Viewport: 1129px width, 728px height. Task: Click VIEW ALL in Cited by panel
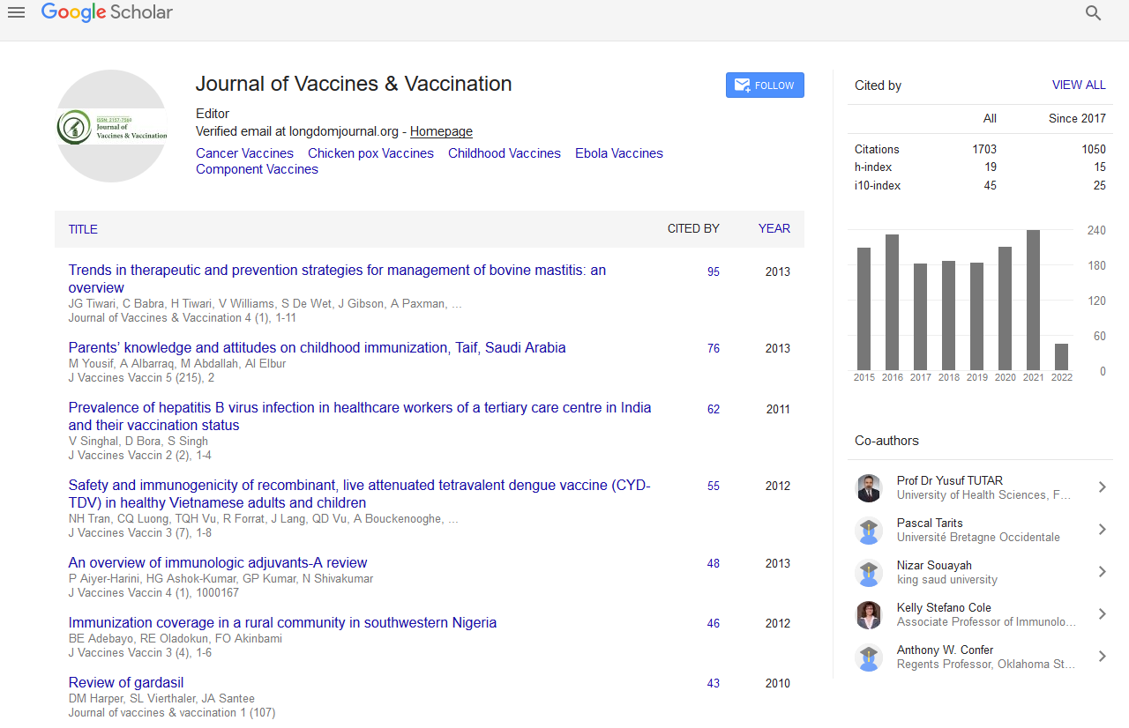pyautogui.click(x=1079, y=85)
